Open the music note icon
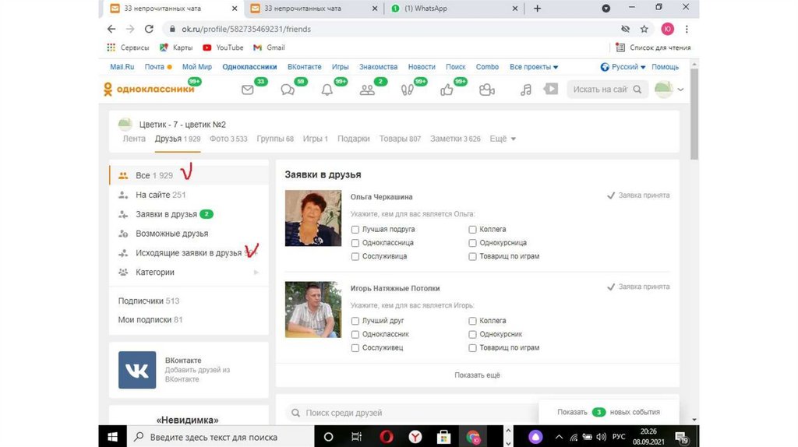Viewport: 798px width, 447px height. [526, 90]
